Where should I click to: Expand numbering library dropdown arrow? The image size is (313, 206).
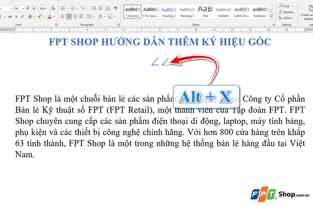[77, 8]
